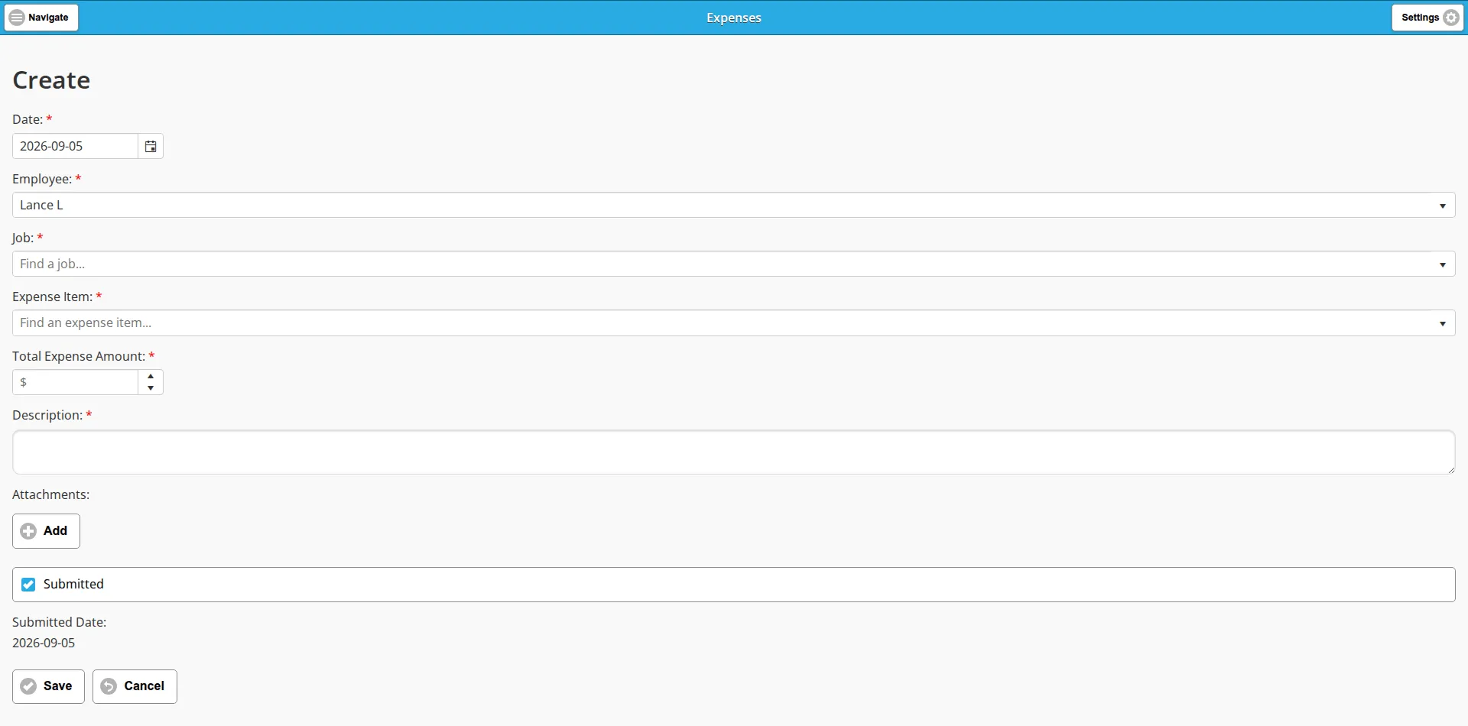Click the Lance L employee selection

coord(722,206)
